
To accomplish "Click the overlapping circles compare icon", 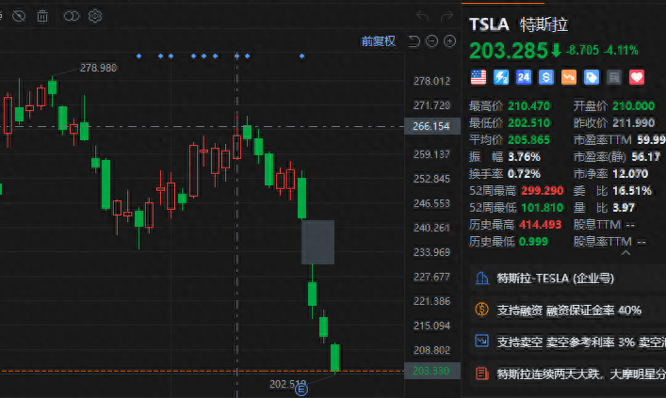I will tap(72, 16).
